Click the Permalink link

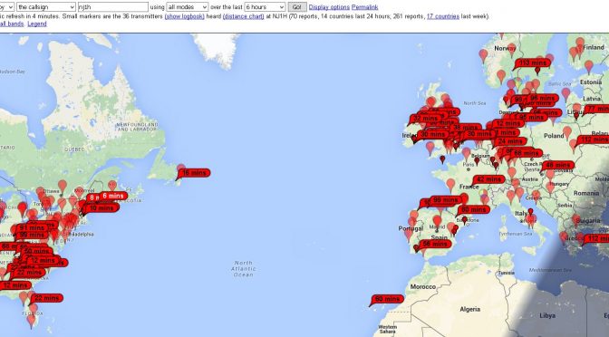coord(364,7)
